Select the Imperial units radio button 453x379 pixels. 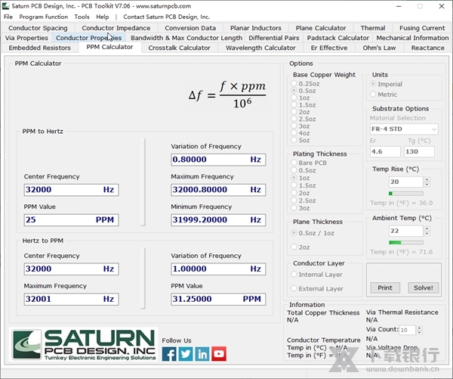point(373,84)
